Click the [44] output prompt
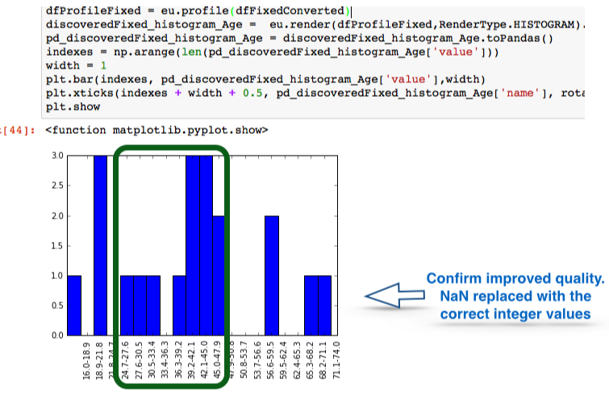Viewport: 609px width, 396px height. 18,130
